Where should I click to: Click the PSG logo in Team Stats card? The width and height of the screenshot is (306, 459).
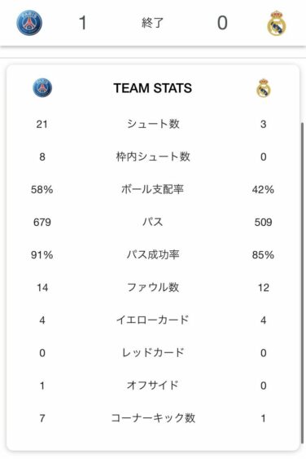click(42, 87)
